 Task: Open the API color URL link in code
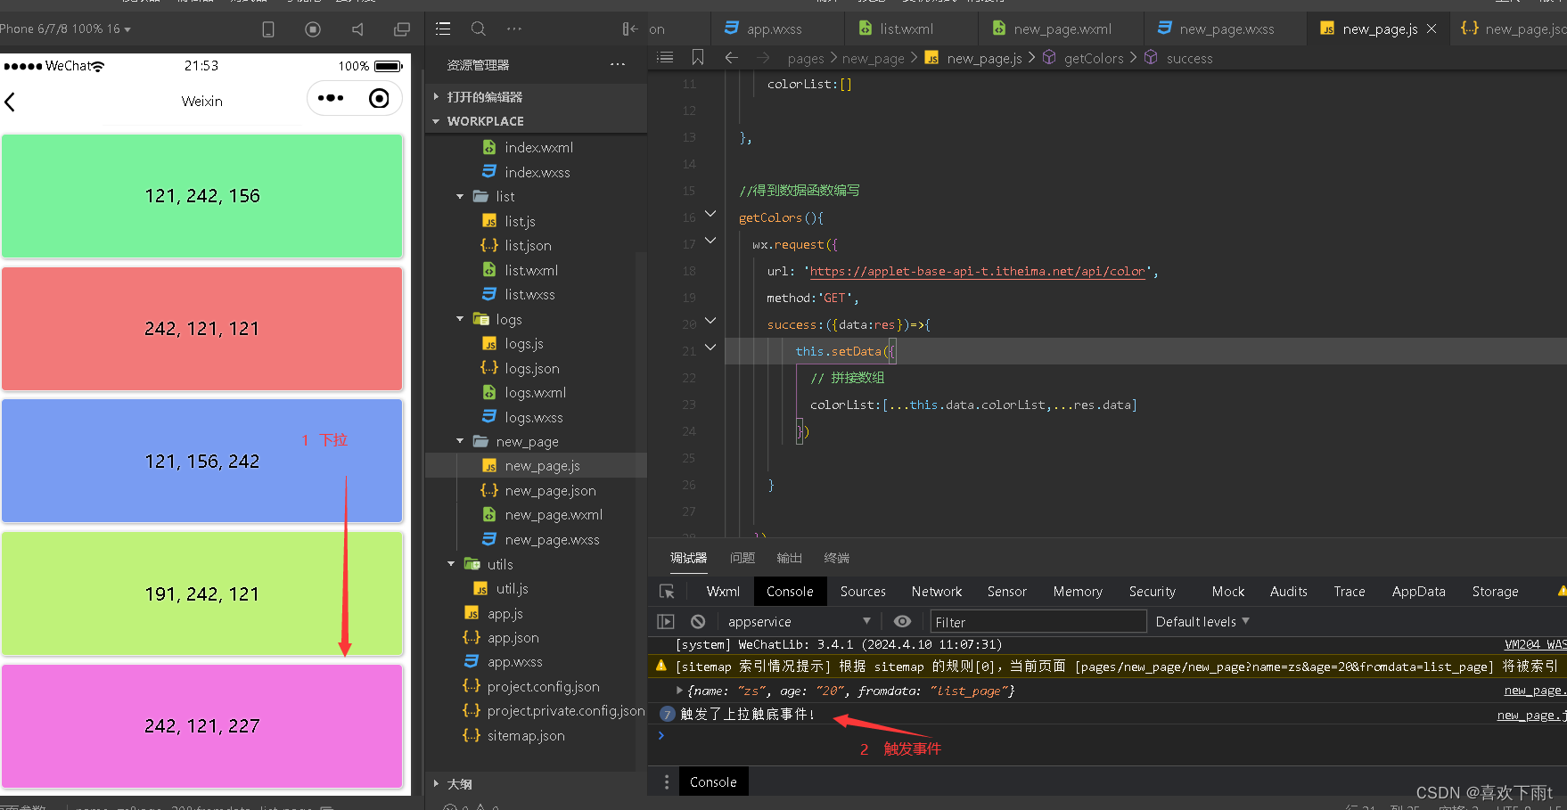977,271
